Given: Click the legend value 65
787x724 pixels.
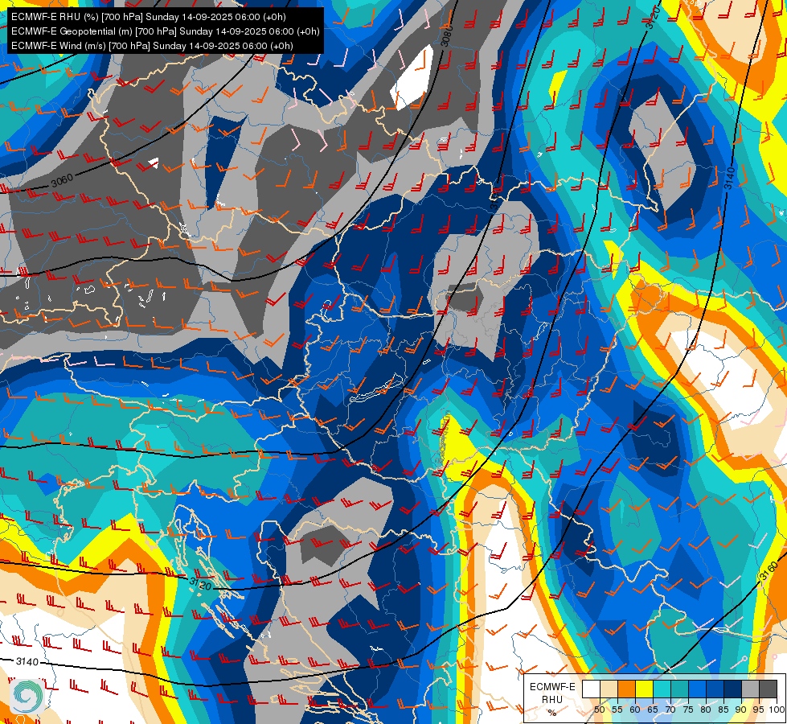Looking at the screenshot, I should pyautogui.click(x=653, y=710).
